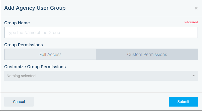Choose the Custom Permissions tab
Viewport: 202px width, 111px height.
point(147,54)
